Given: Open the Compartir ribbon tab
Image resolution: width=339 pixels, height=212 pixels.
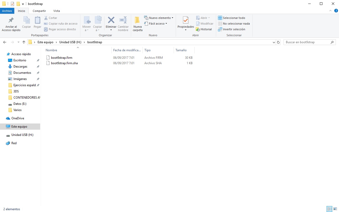Looking at the screenshot, I should click(39, 11).
